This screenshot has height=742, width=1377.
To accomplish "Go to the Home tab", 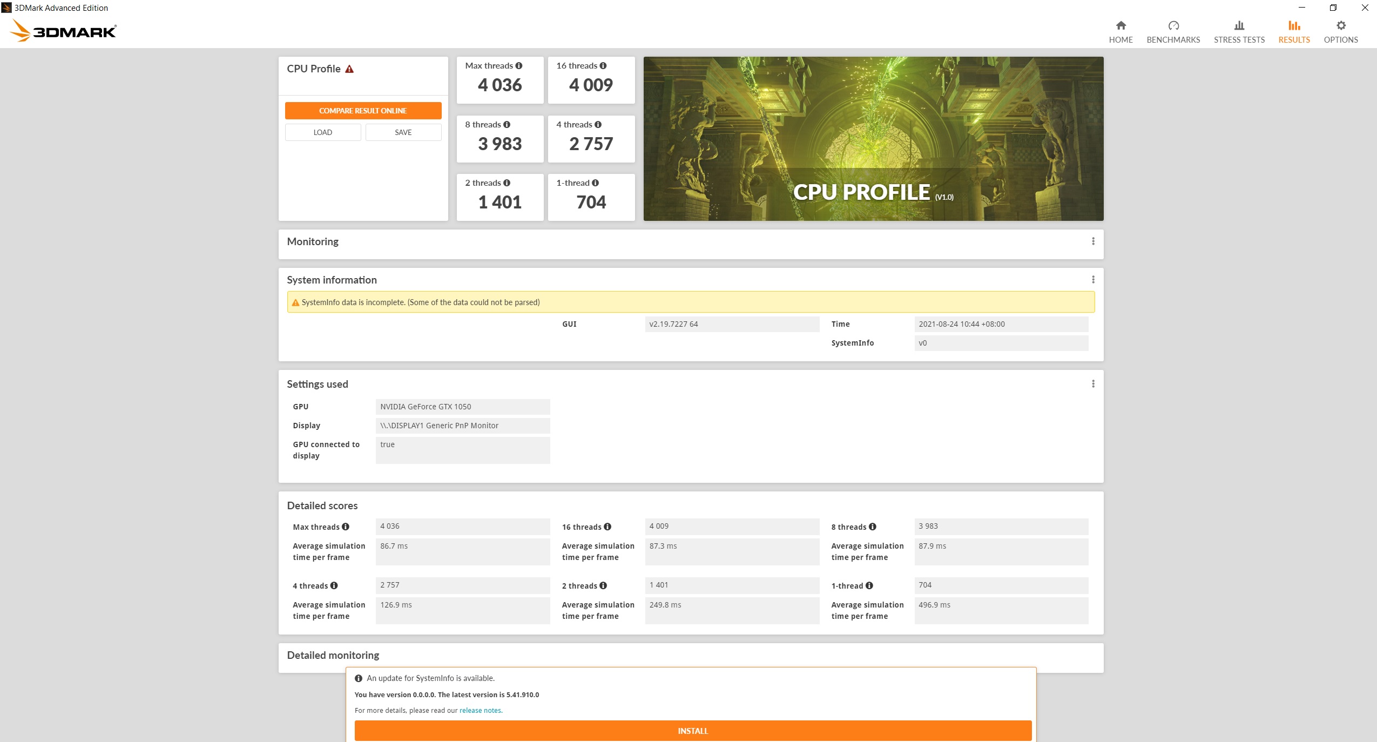I will click(x=1120, y=31).
